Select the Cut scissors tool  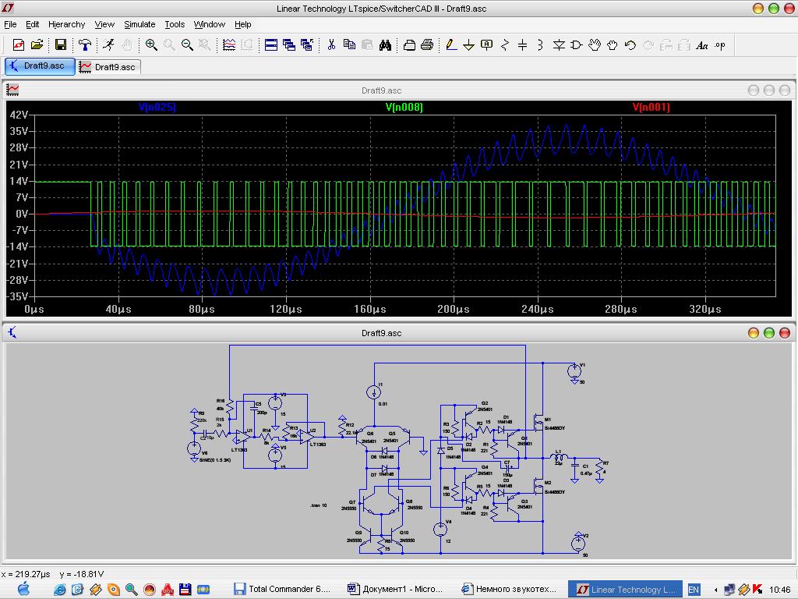pyautogui.click(x=331, y=45)
